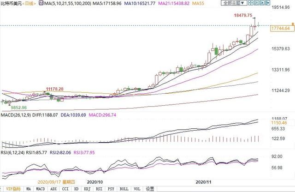Select the CCI indicator tab
295x192 pixels.
tap(65, 189)
